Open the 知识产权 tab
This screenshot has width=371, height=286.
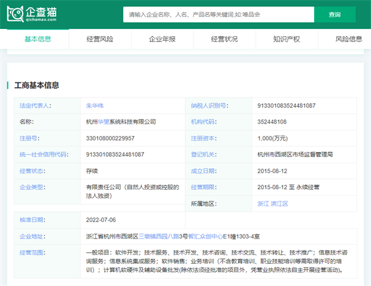pyautogui.click(x=286, y=39)
